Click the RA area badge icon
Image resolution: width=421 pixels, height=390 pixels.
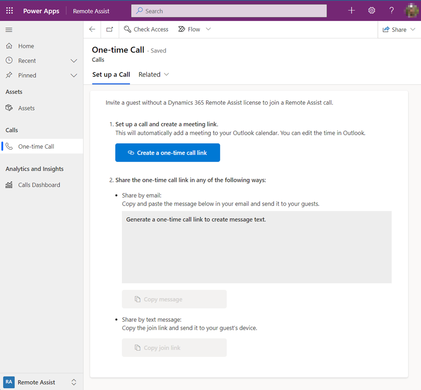pyautogui.click(x=9, y=382)
